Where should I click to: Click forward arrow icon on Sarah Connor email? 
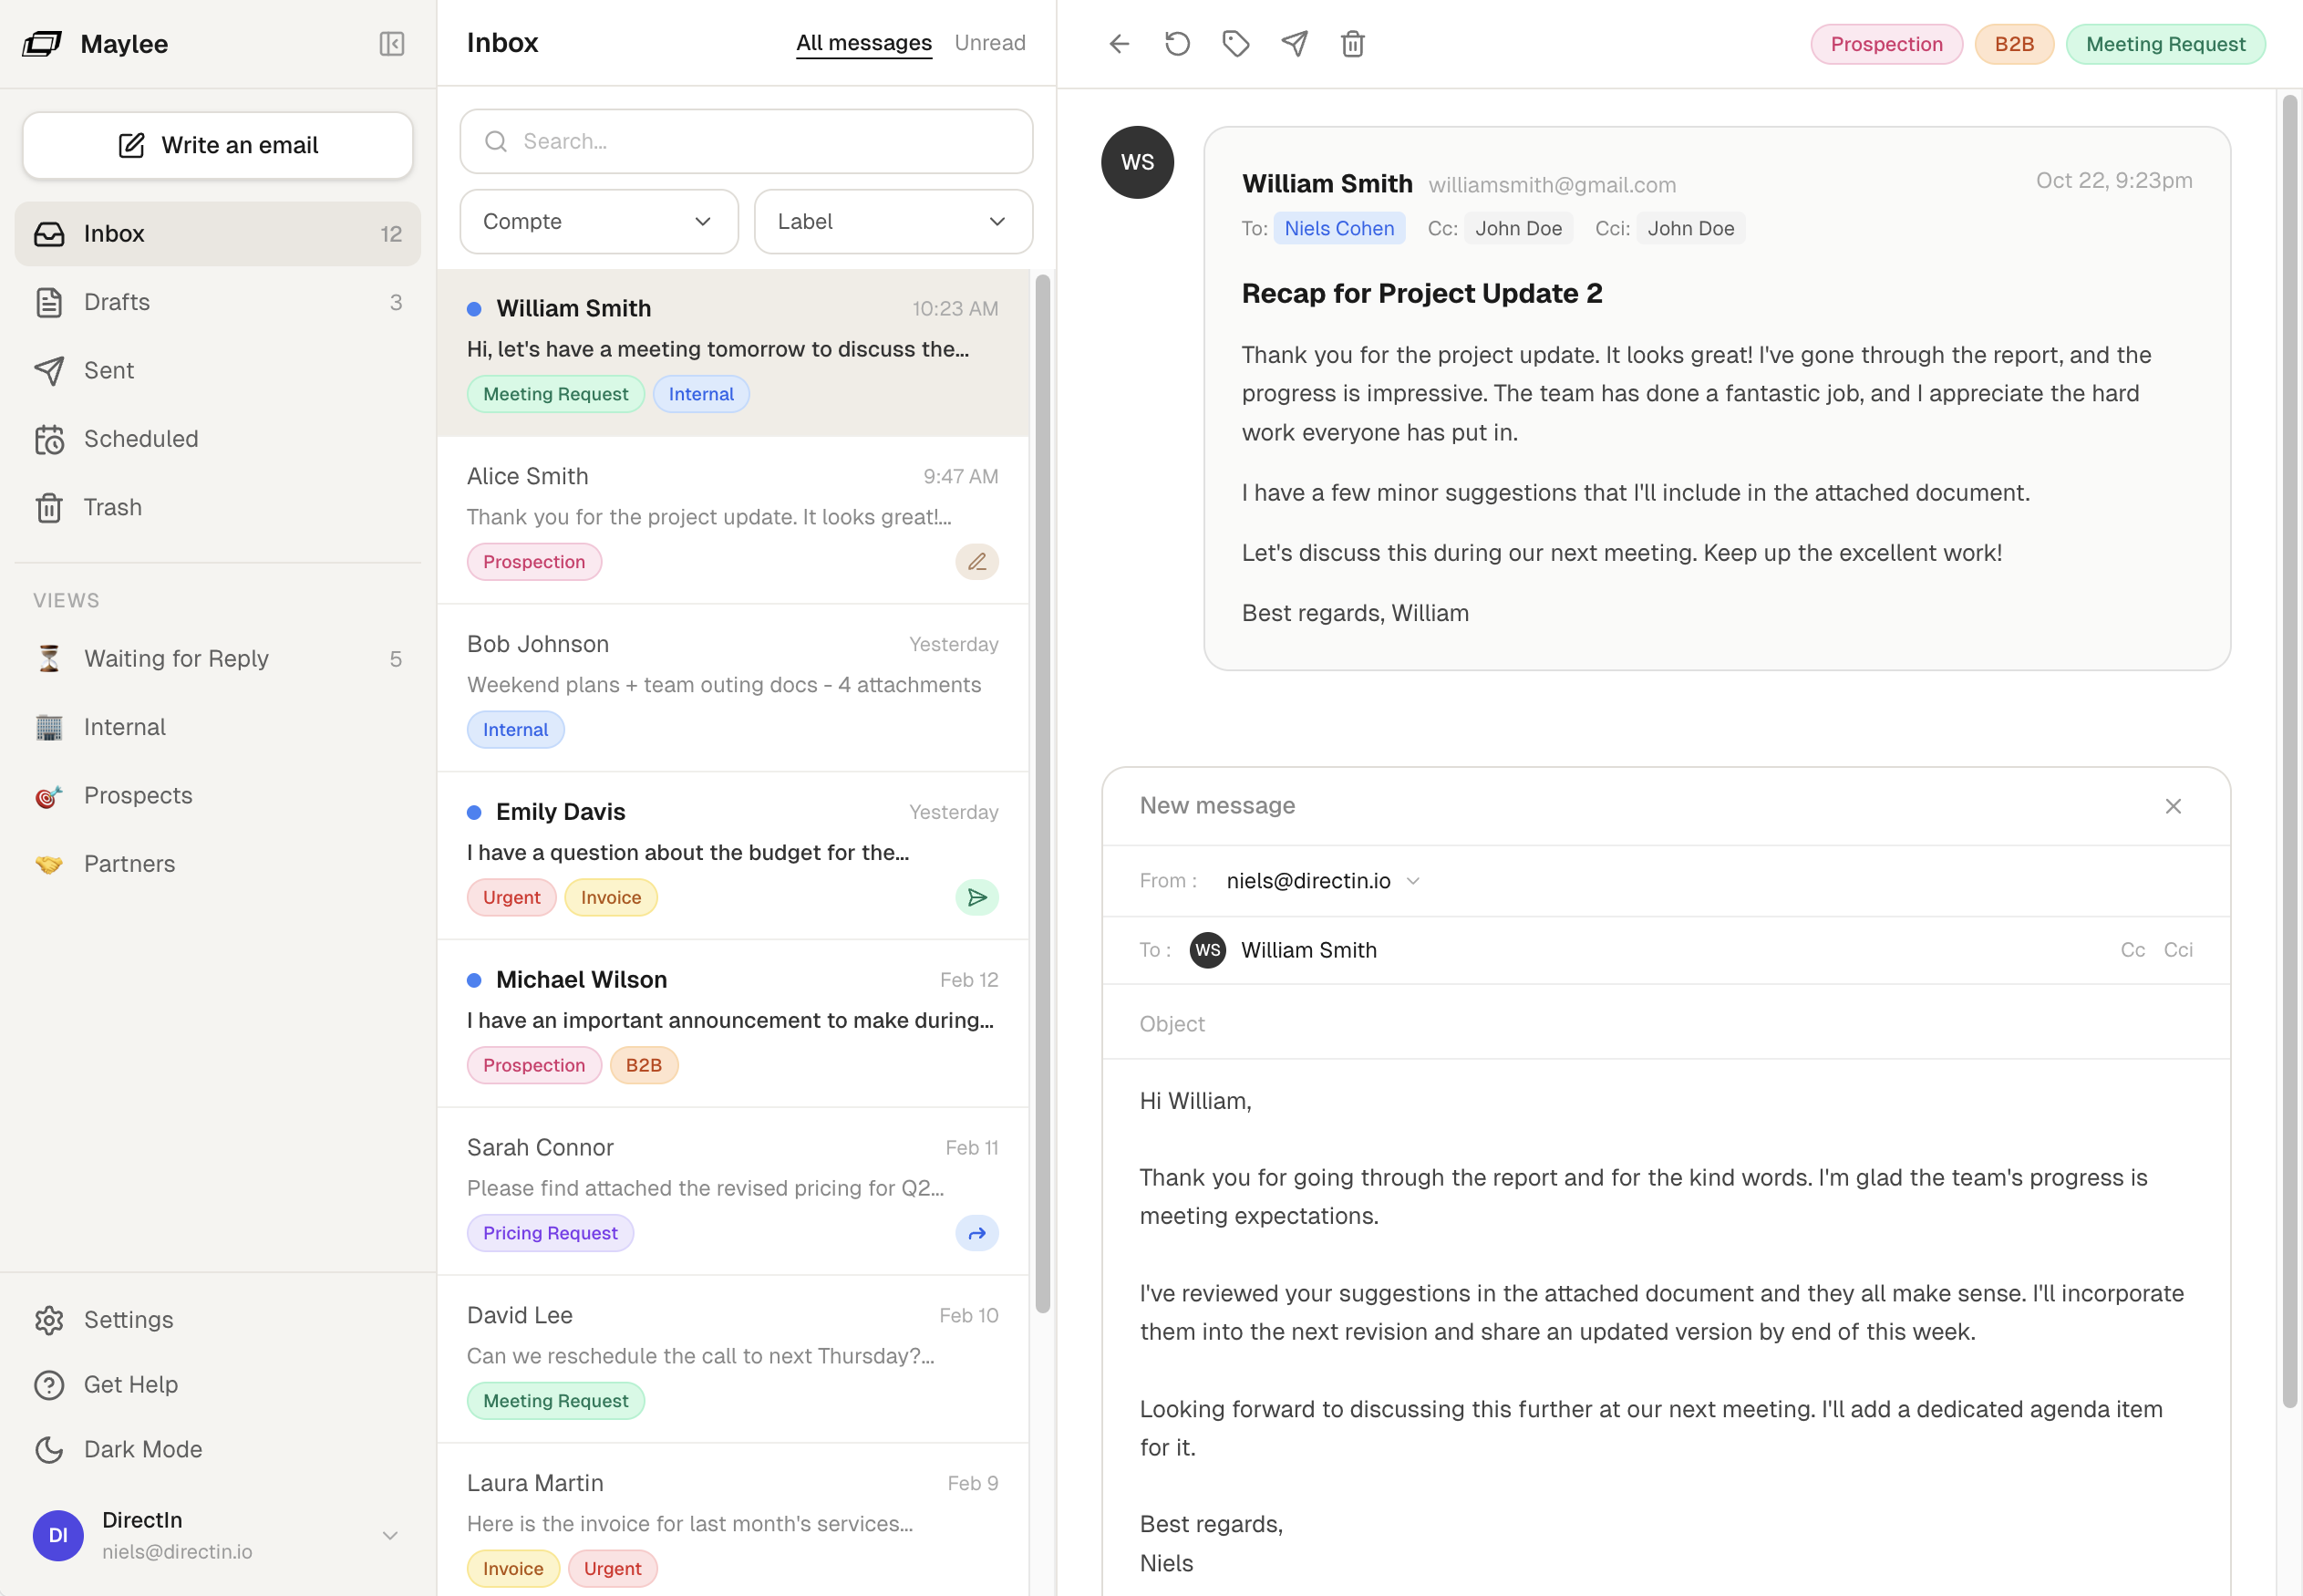click(976, 1233)
